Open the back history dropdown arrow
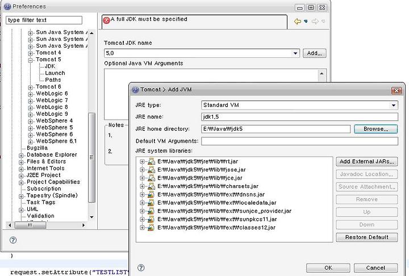The width and height of the screenshot is (409, 276). pos(306,21)
